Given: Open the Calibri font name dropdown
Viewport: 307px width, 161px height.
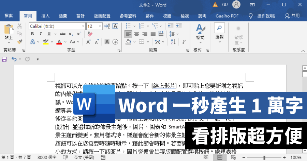Looking at the screenshot, I should pos(83,26).
